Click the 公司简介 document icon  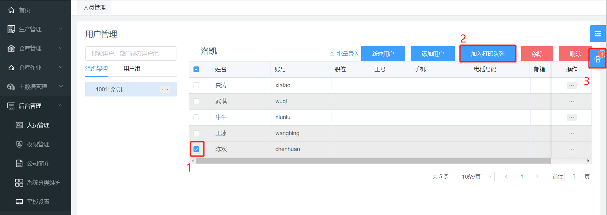click(x=19, y=164)
